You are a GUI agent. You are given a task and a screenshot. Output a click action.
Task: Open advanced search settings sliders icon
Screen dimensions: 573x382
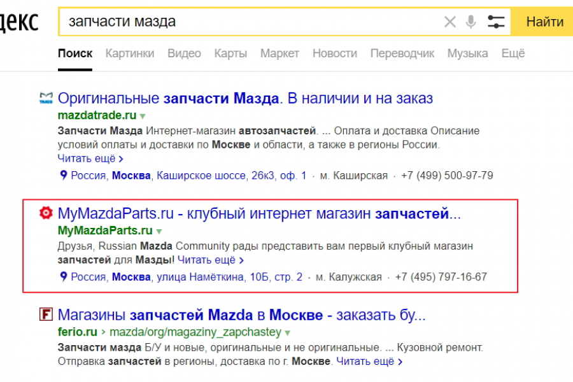point(496,22)
